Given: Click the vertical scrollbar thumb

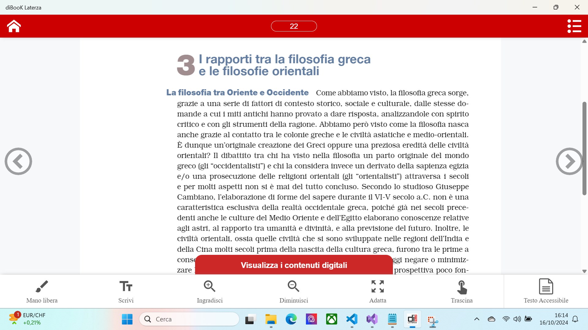Looking at the screenshot, I should [584, 148].
